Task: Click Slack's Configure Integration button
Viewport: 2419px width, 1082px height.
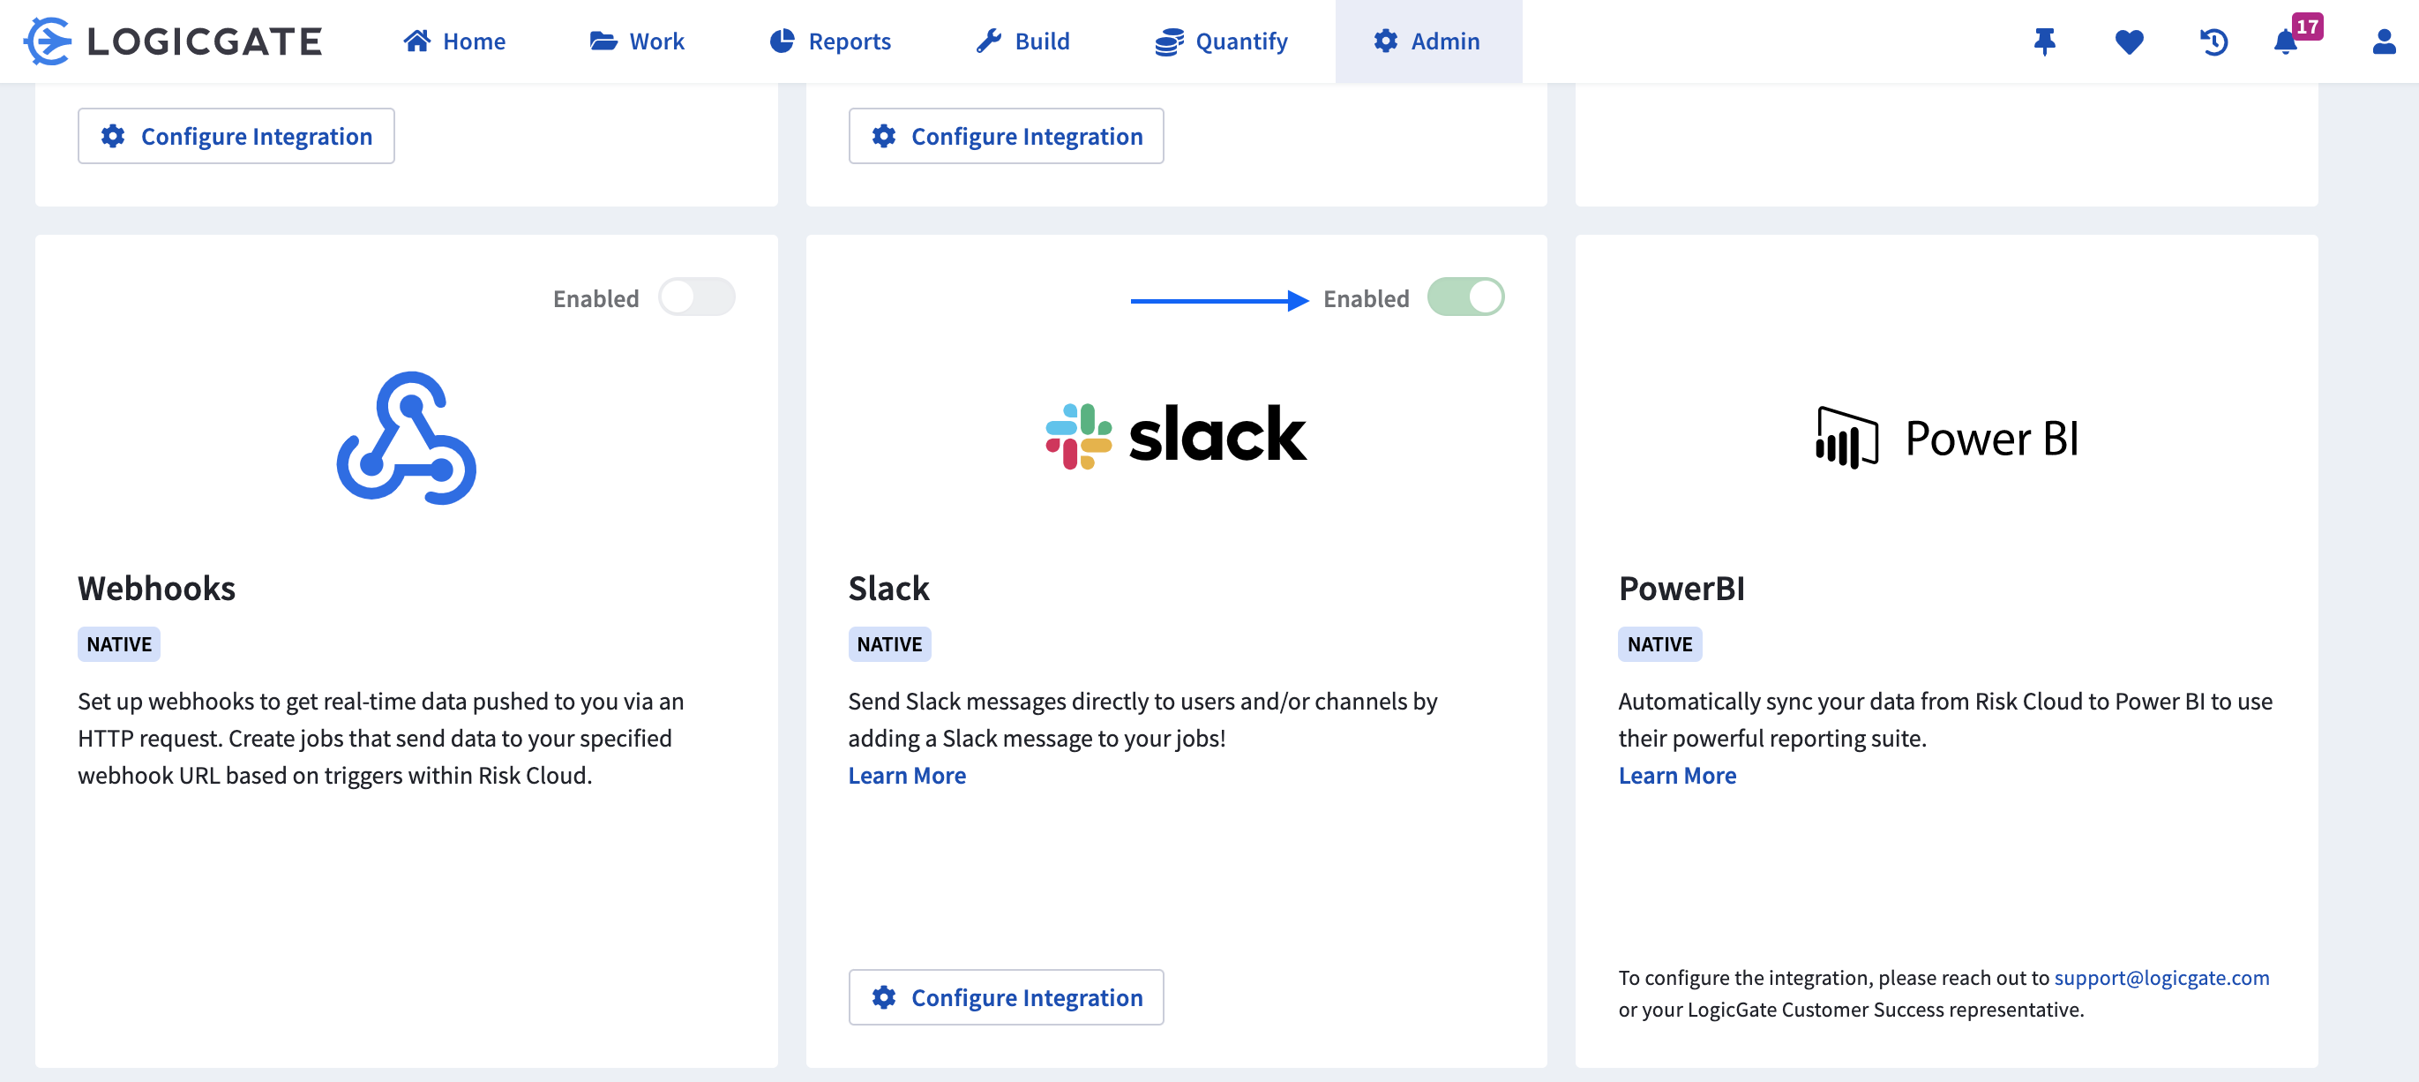Action: (1006, 997)
